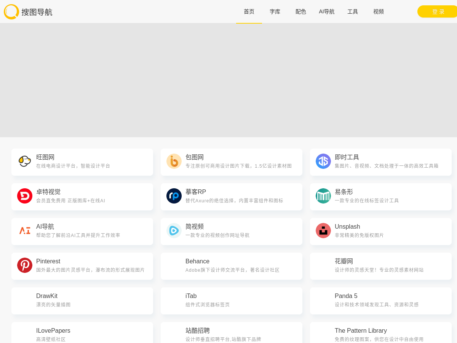Click text 非常精美的免版权图片
The height and width of the screenshot is (343, 457).
tap(359, 236)
